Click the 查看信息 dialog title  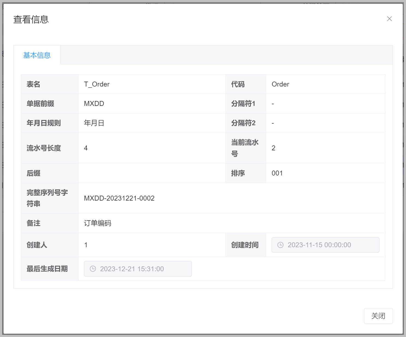(x=31, y=19)
